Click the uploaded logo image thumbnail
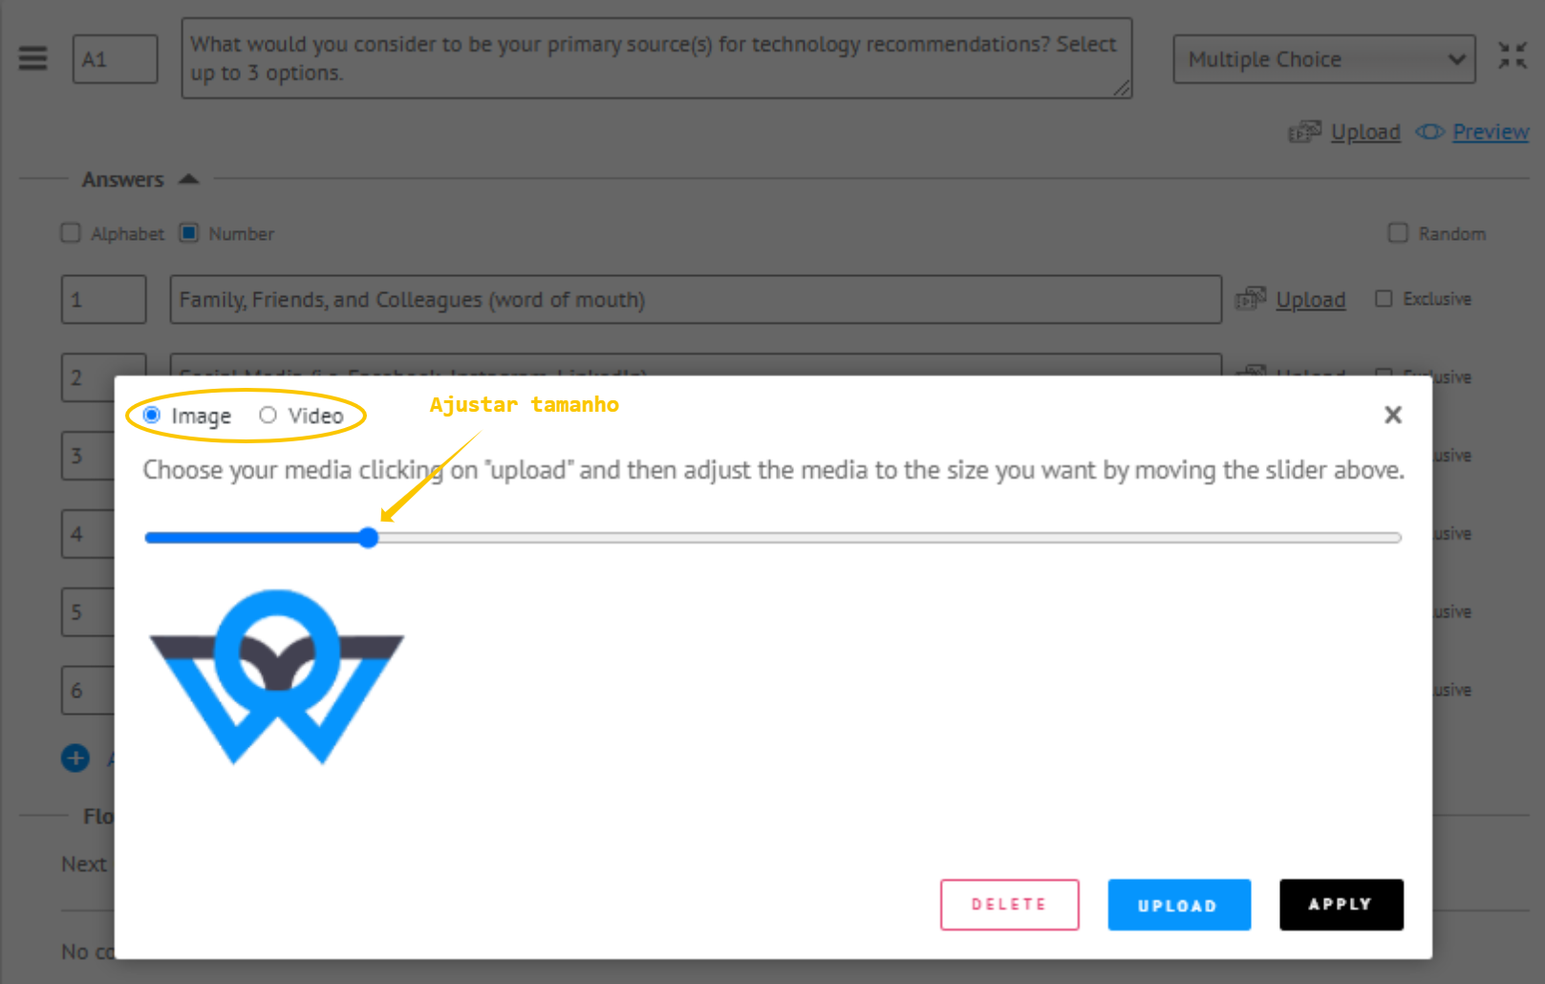 [x=277, y=677]
